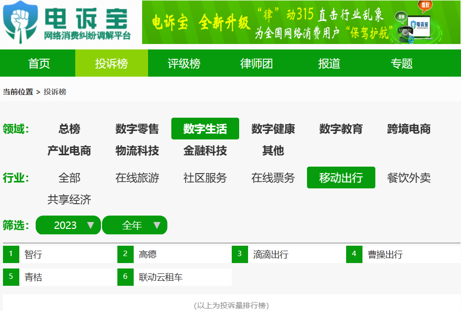The image size is (461, 311).
Task: Select the 物流科技 domain
Action: [137, 151]
